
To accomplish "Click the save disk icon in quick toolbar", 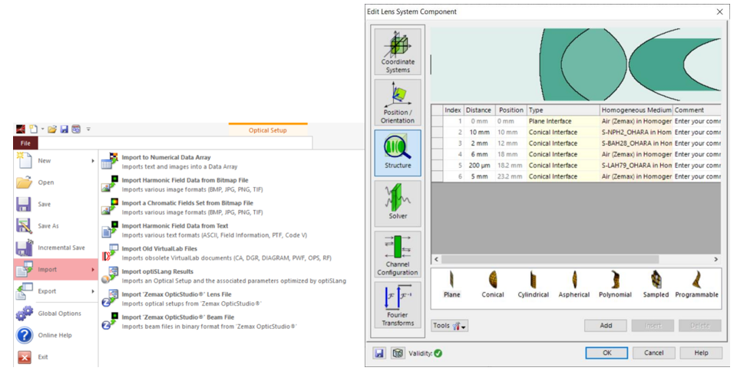I will 64,129.
